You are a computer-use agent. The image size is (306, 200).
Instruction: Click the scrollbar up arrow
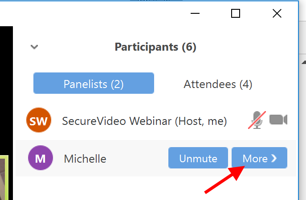click(302, 62)
